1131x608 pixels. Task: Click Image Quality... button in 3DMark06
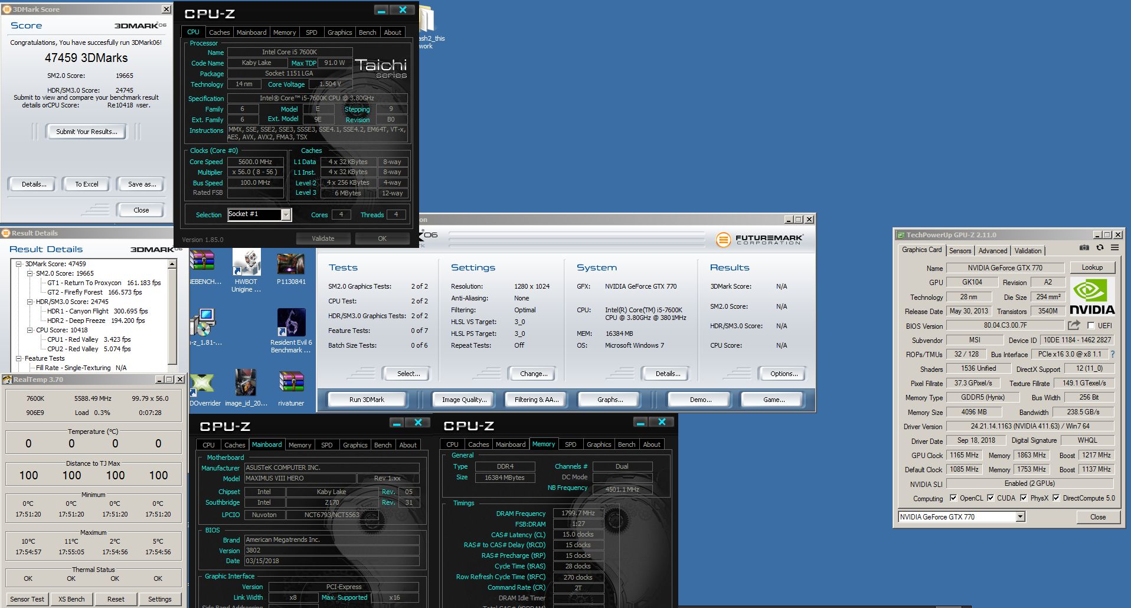click(x=464, y=400)
